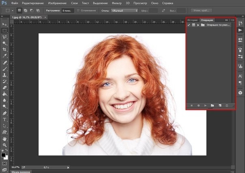Toggle dialog control for default actions set
This screenshot has height=173, width=245.
point(193,25)
